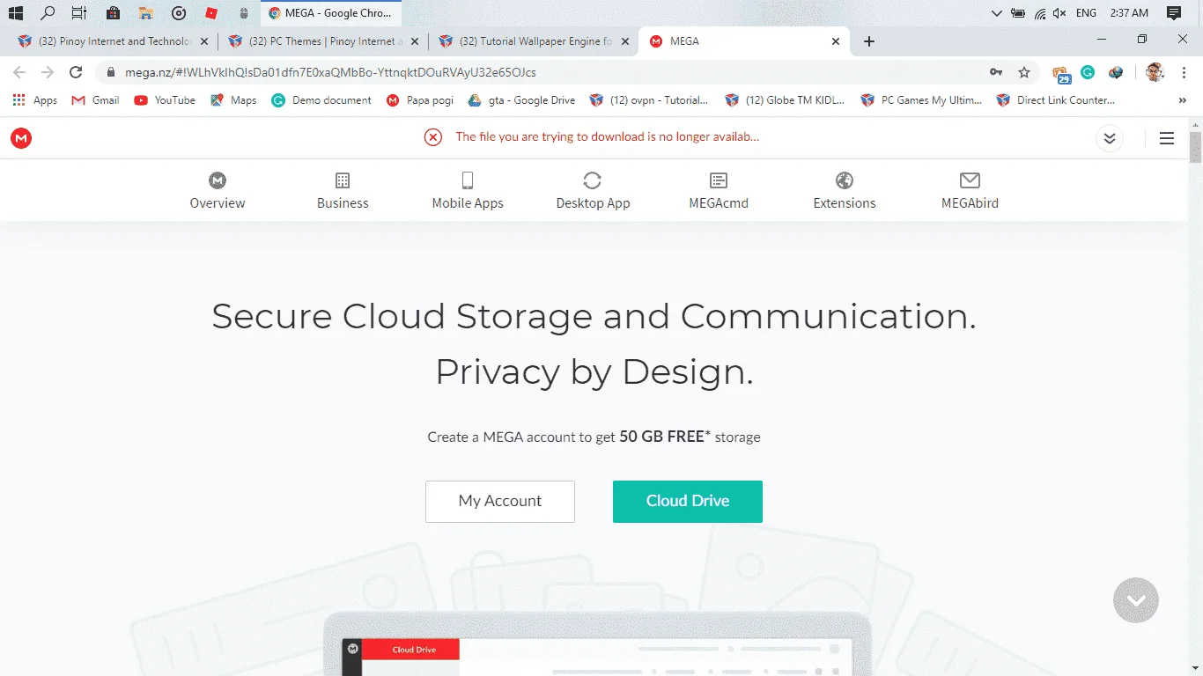Open the Mobile Apps page

coord(468,191)
